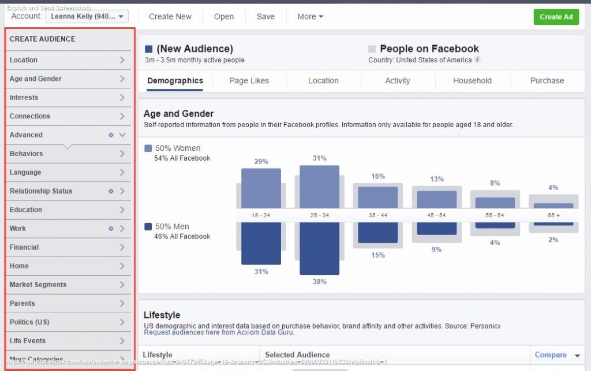Open the More dropdown menu
This screenshot has width=591, height=371.
(x=310, y=17)
